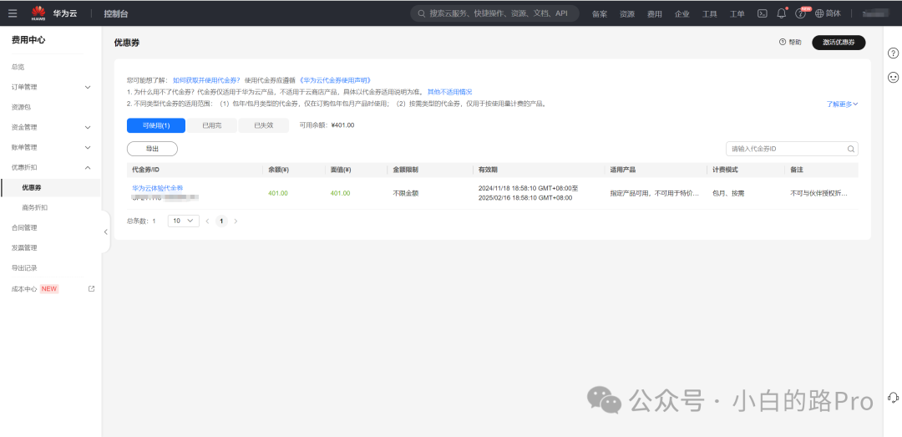Viewport: 902px width, 437px height.
Task: Click the 不可与伙伴授权折 remark cell
Action: coord(818,194)
